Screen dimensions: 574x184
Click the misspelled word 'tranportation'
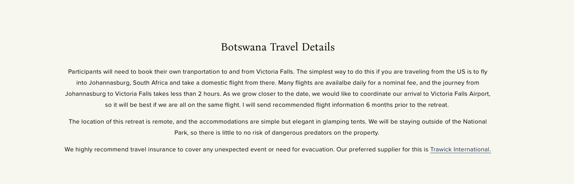(x=201, y=72)
